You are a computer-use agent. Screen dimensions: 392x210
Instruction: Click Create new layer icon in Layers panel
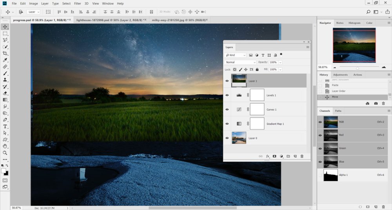[295, 156]
